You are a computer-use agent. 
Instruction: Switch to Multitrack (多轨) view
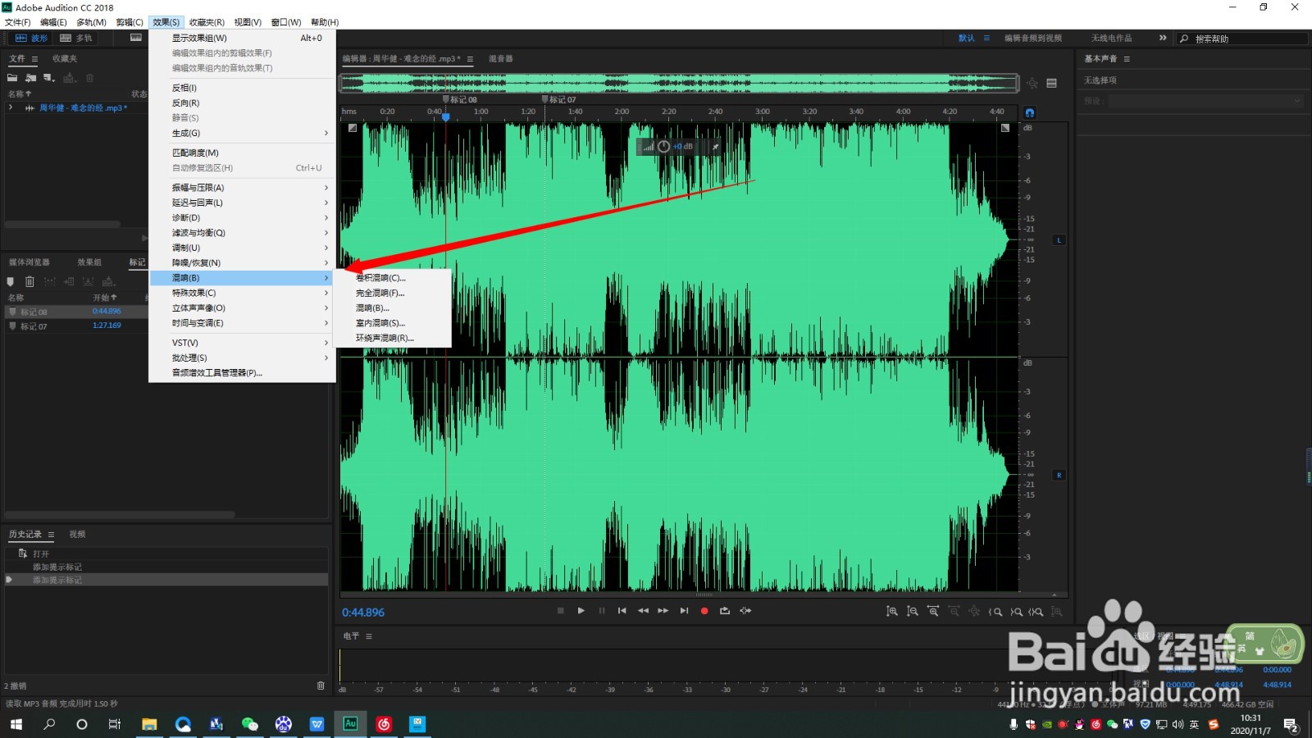click(x=76, y=38)
